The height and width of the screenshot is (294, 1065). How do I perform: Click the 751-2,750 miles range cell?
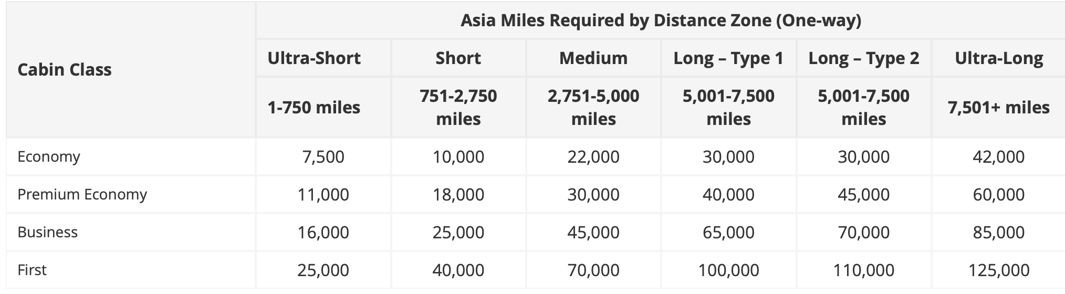[x=458, y=108]
